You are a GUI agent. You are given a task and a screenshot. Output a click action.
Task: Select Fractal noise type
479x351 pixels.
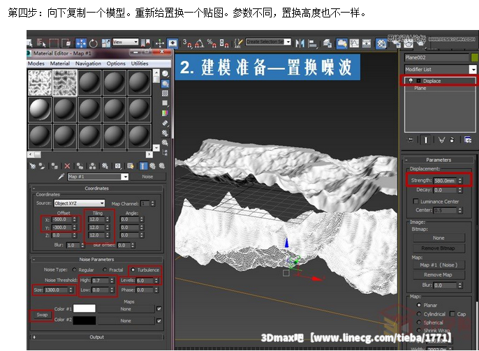105,270
